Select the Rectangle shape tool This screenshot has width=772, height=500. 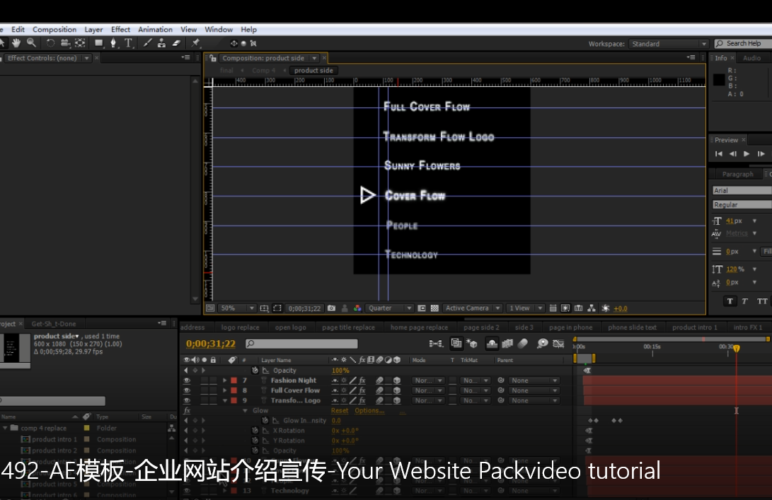pyautogui.click(x=99, y=43)
